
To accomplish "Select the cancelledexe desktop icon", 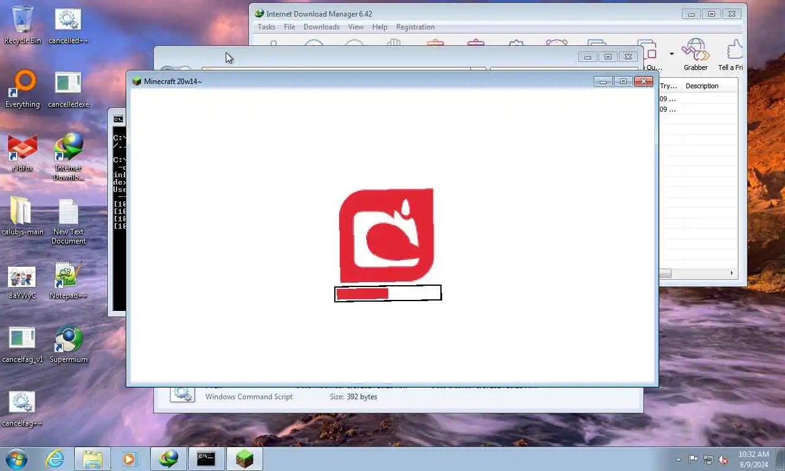I will pos(68,90).
